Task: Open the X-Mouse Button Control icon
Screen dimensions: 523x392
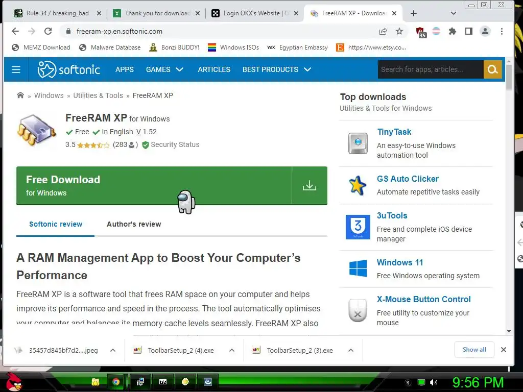Action: pyautogui.click(x=358, y=310)
